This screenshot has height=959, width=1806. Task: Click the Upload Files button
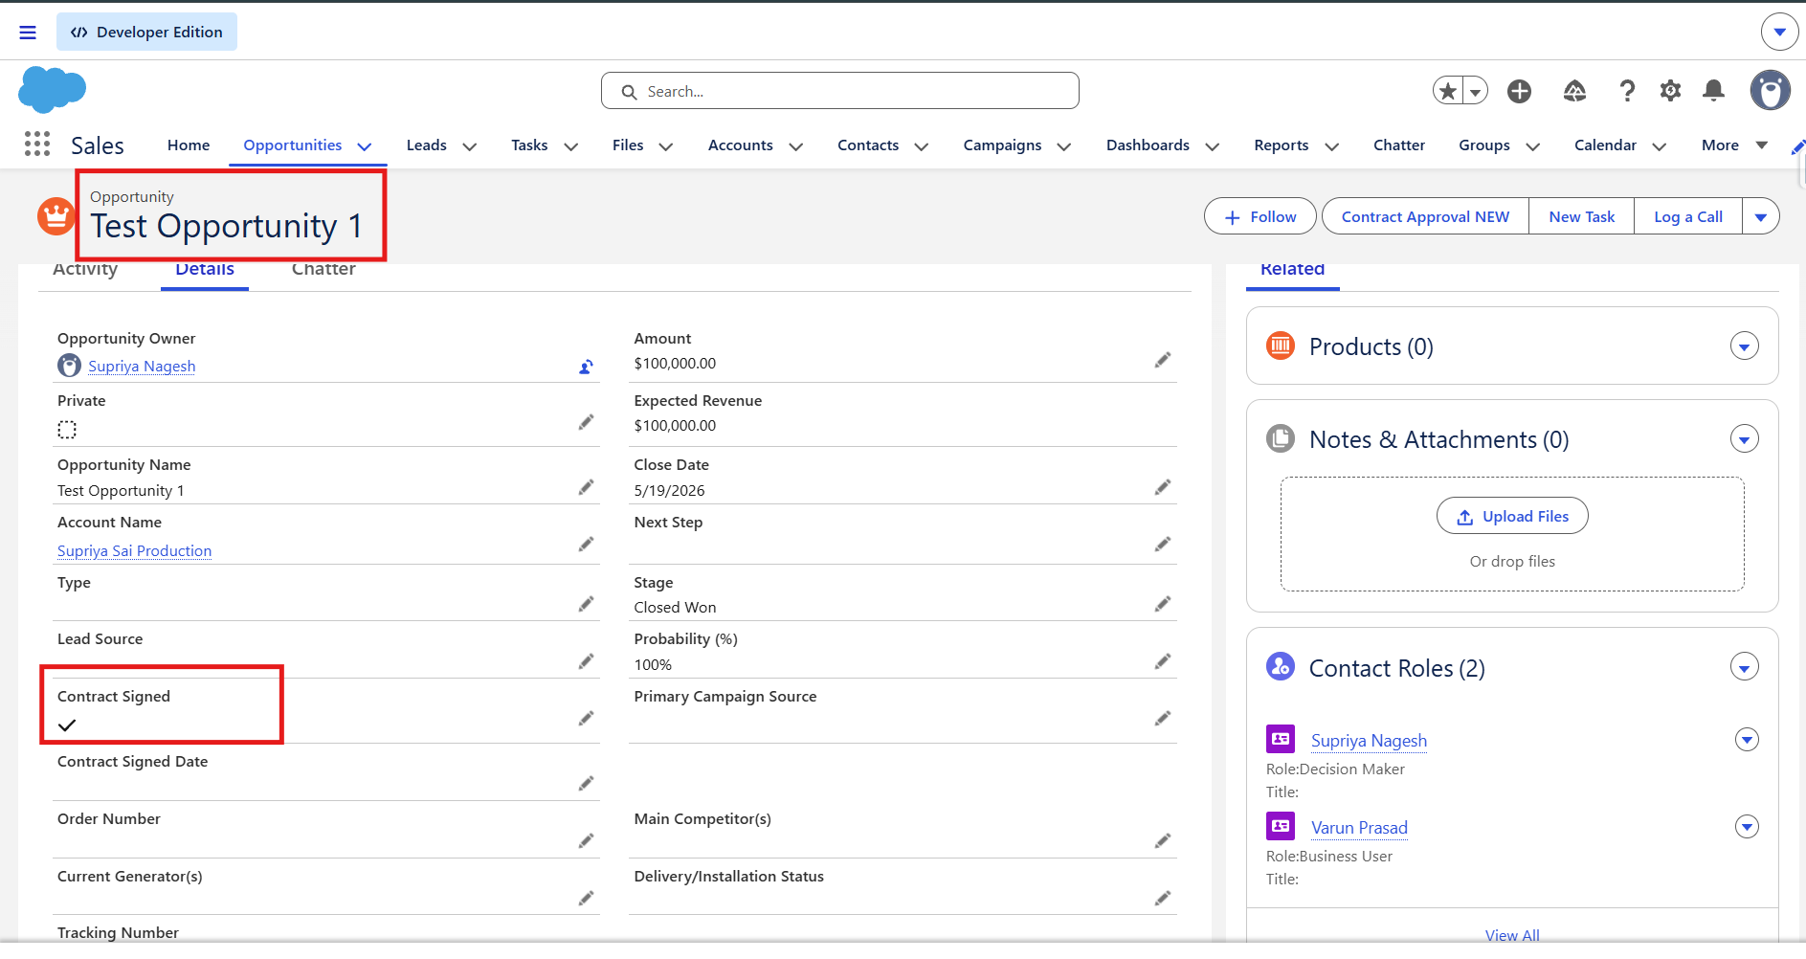click(x=1512, y=517)
